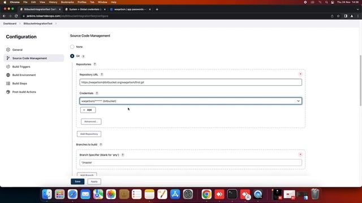Bookmark this page with the star icon

(x=338, y=16)
